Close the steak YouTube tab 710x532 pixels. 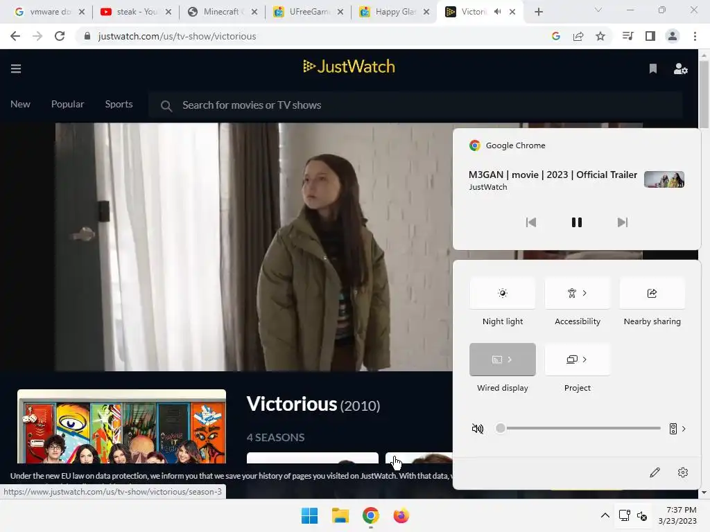tap(168, 12)
